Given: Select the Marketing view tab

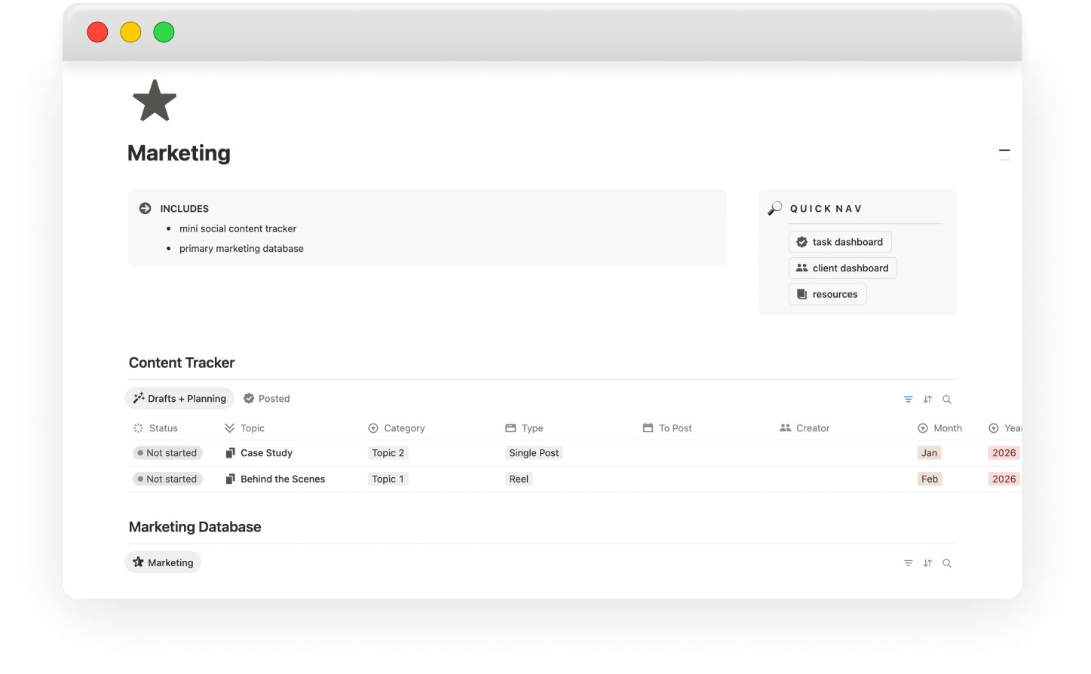Looking at the screenshot, I should 163,562.
